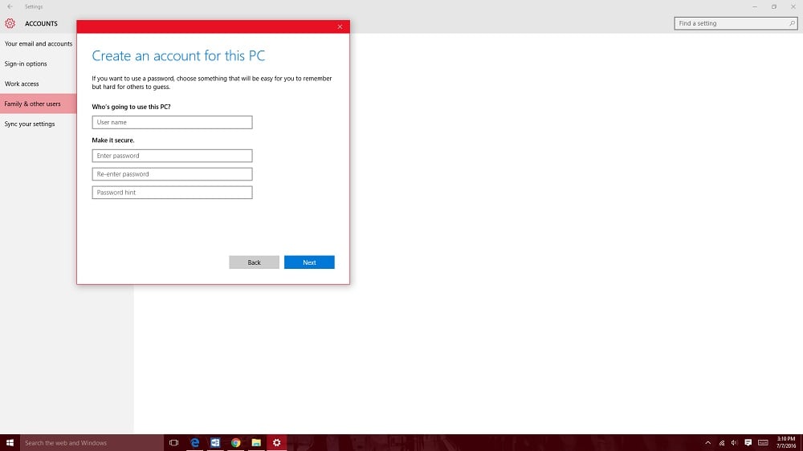Open Task View from the taskbar
Image resolution: width=803 pixels, height=451 pixels.
173,442
